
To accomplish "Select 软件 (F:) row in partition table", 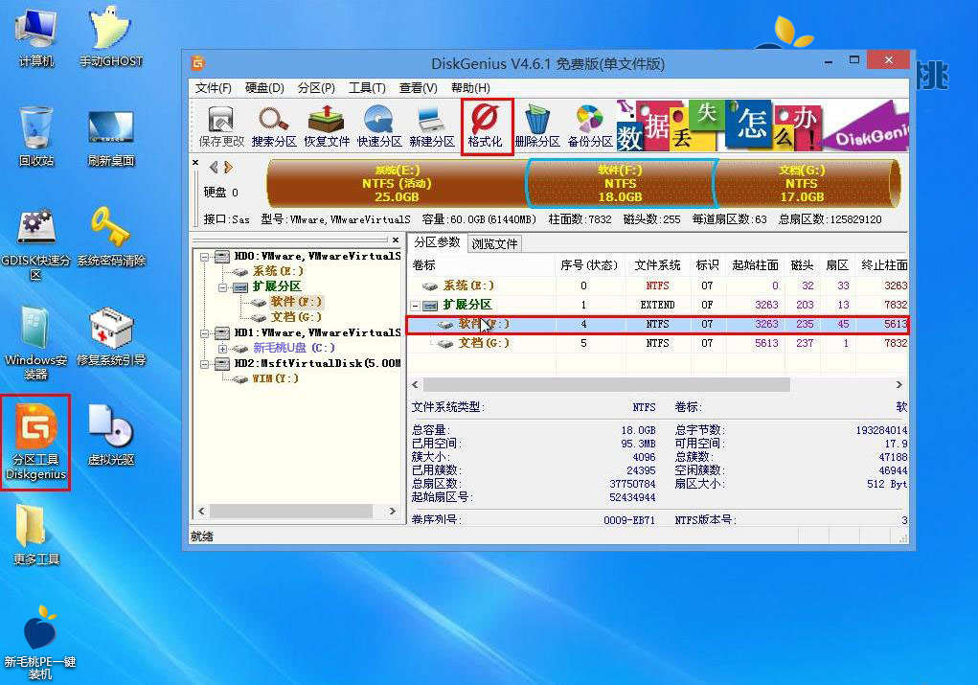I will point(657,325).
